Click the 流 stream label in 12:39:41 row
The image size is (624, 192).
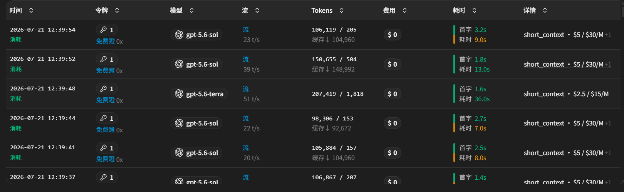246,148
